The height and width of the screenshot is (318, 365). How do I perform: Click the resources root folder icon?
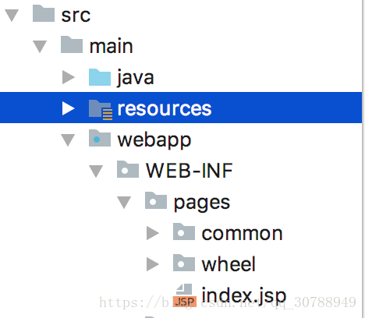pyautogui.click(x=101, y=110)
